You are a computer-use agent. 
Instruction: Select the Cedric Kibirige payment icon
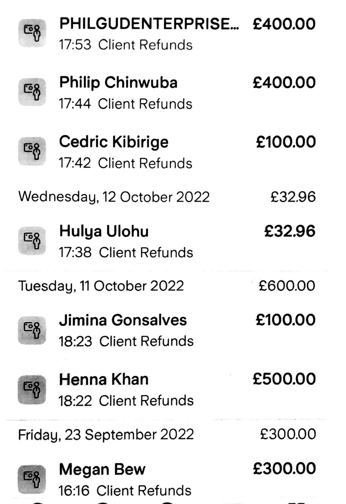point(32,151)
